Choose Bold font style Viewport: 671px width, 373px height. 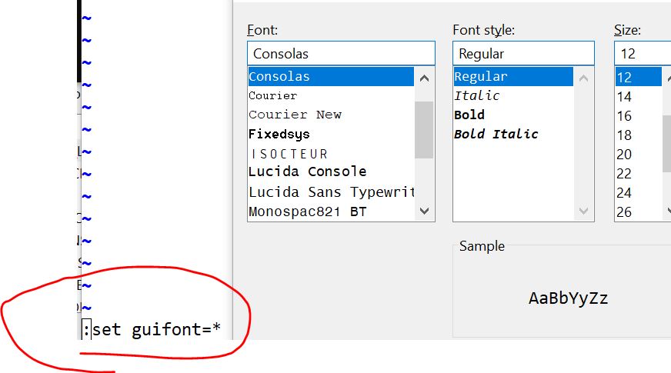(x=469, y=115)
